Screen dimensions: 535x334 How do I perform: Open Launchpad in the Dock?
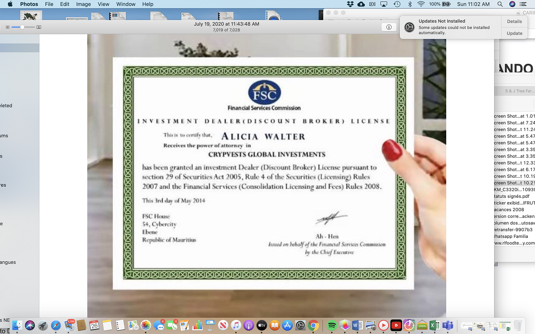pos(43,325)
